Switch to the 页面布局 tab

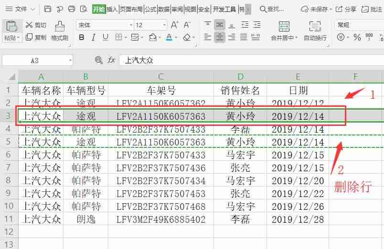tap(131, 9)
